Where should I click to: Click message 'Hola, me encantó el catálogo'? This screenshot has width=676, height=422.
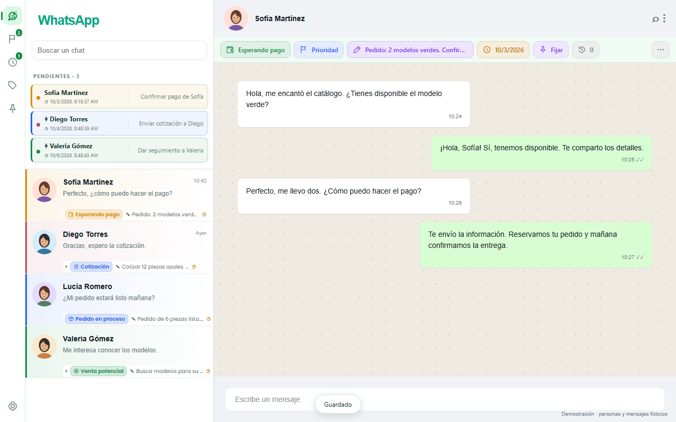click(x=354, y=104)
